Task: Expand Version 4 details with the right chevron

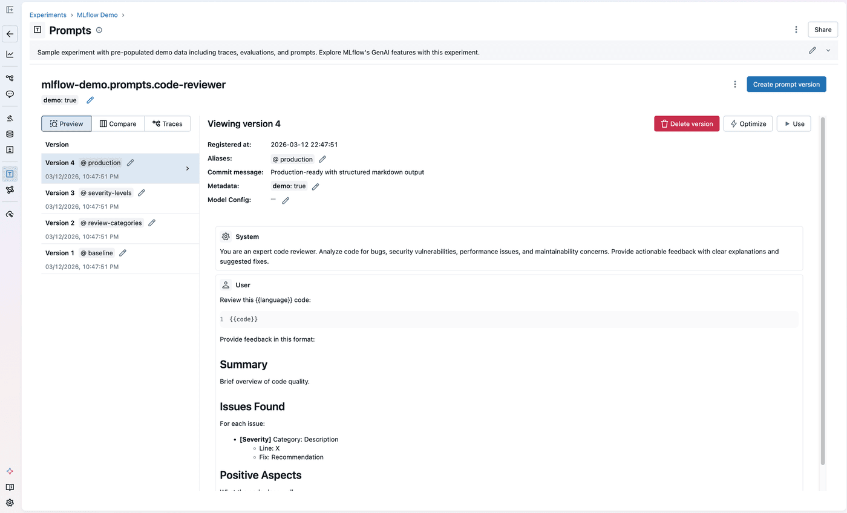Action: [x=188, y=168]
